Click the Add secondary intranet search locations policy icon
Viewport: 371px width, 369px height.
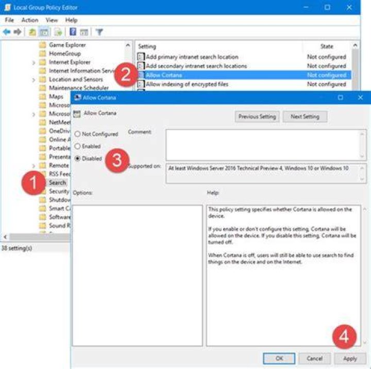tap(141, 66)
